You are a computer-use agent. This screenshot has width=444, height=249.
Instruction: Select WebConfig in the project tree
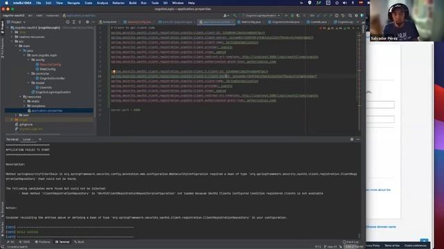(x=47, y=69)
